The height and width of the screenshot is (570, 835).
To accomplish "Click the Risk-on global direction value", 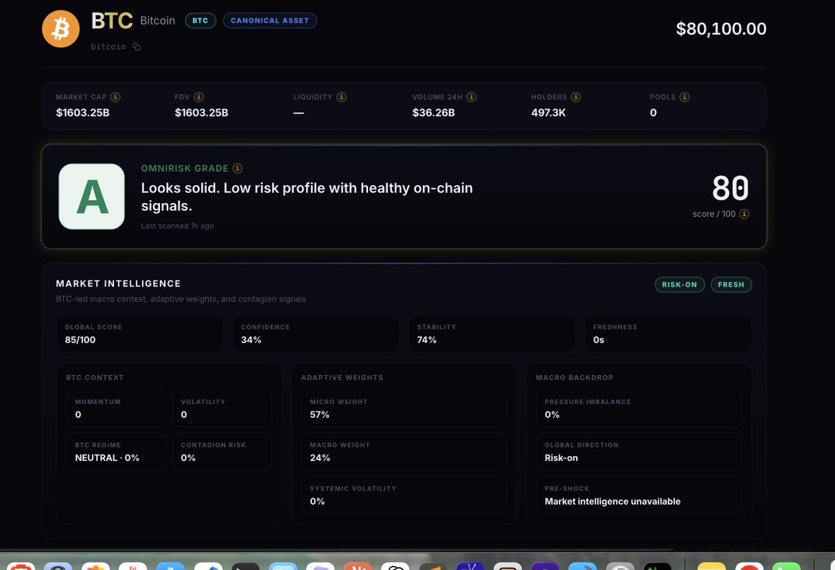I will pos(561,457).
